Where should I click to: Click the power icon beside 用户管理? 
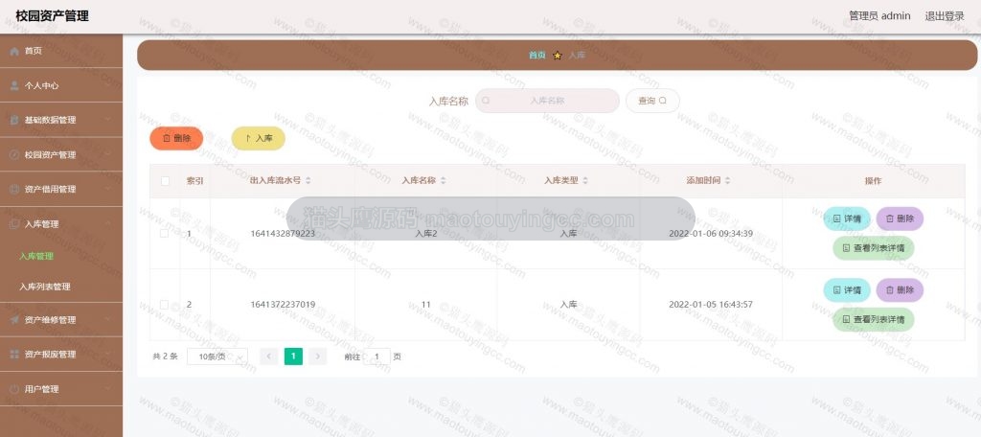click(x=14, y=389)
